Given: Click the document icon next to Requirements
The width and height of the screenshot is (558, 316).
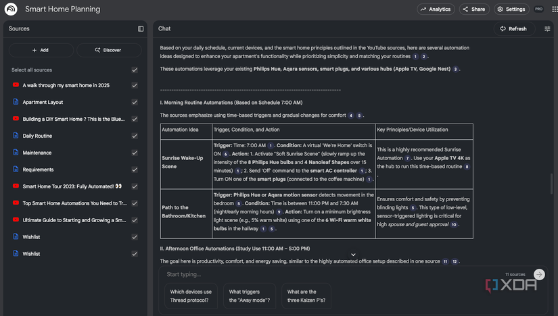Looking at the screenshot, I should click(x=16, y=169).
